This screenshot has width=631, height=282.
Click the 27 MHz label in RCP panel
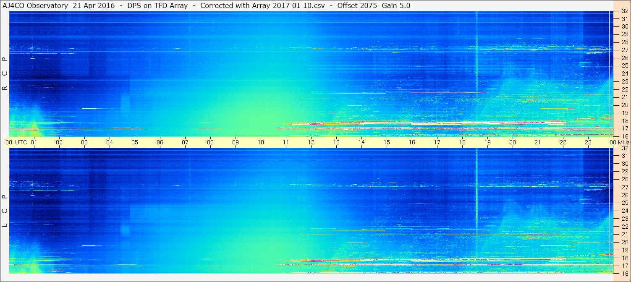[x=624, y=50]
